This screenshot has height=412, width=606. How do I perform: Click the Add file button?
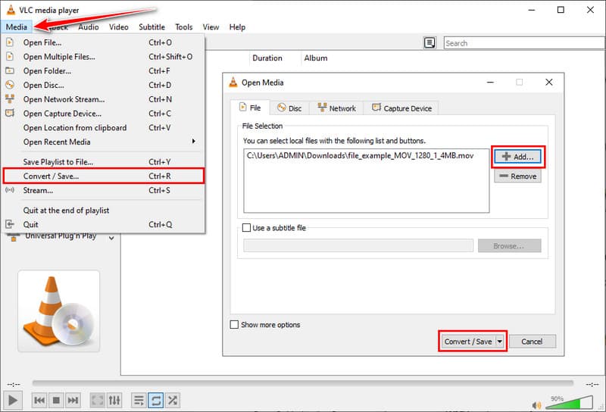pyautogui.click(x=517, y=157)
